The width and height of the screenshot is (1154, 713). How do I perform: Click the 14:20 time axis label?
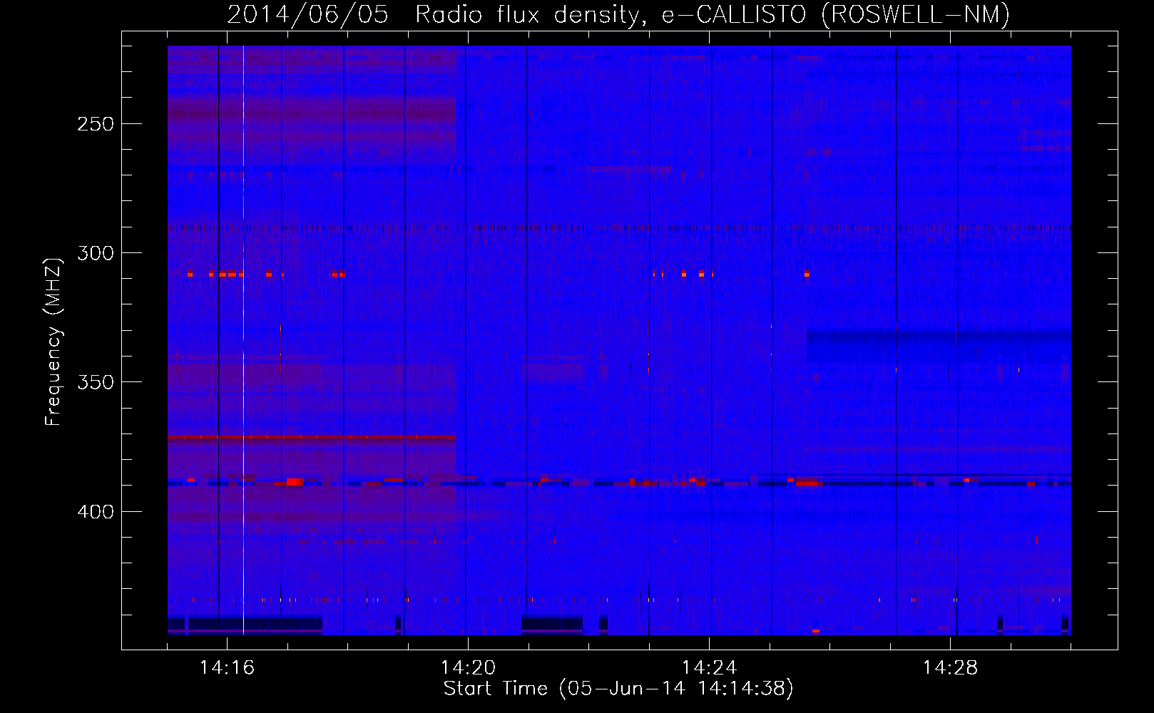468,667
